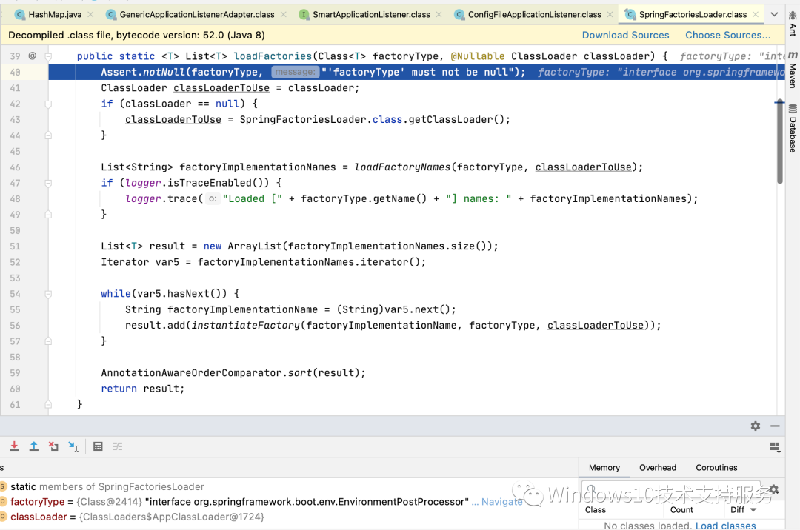800x530 pixels.
Task: Open debug panel settings gear
Action: (x=755, y=426)
